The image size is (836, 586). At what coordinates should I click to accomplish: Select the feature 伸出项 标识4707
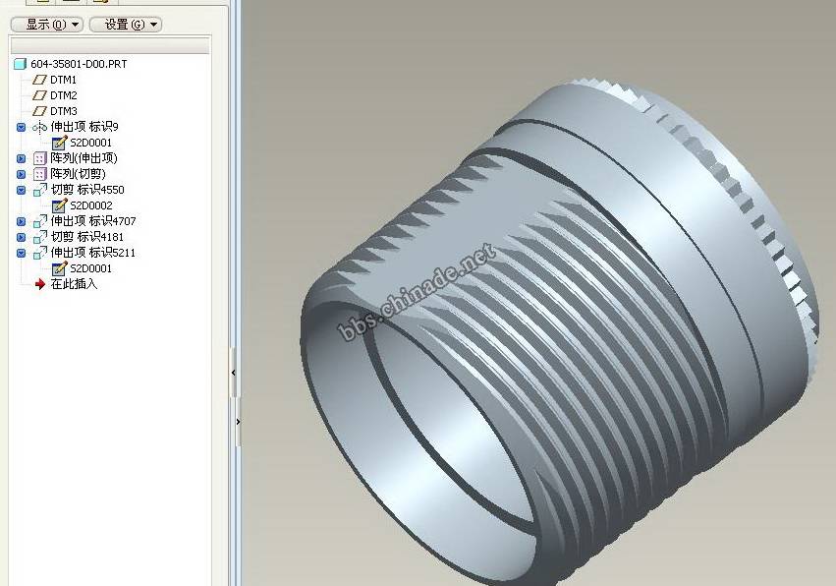pos(93,221)
